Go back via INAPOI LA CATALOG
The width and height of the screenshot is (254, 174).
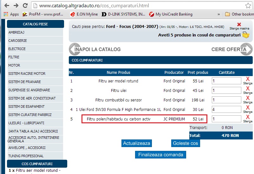(x=95, y=49)
